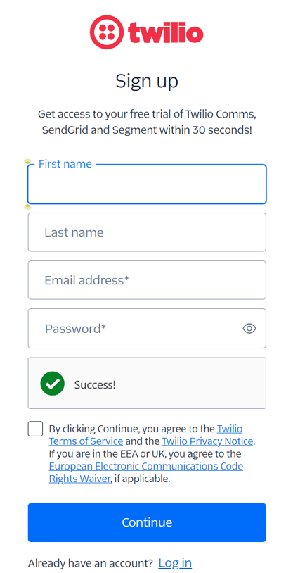Screen dimensions: 293x573
Task: Follow the Log in link
Action: click(175, 562)
